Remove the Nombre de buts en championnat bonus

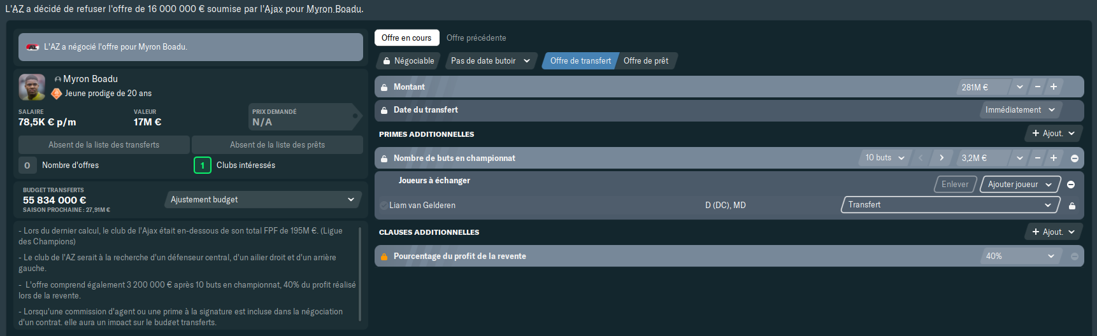click(1075, 158)
